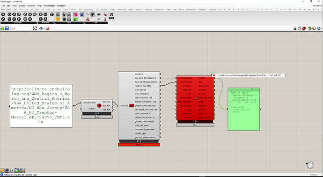Click the gray value list icon in Input

[x=69, y=19]
